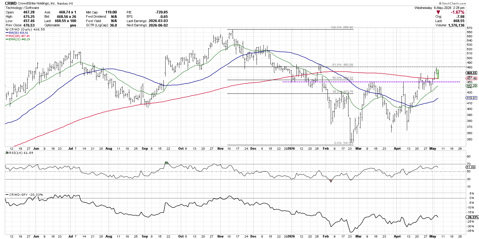The height and width of the screenshot is (239, 479).
Task: Click the Low value 457.46
Action: pyautogui.click(x=29, y=21)
